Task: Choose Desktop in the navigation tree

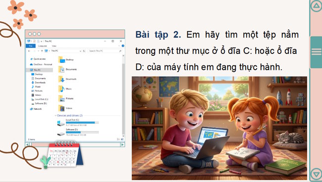Action: tap(37, 74)
